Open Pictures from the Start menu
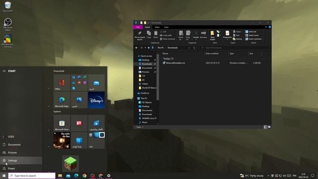Viewport: 318px width, 179px height. [21, 153]
